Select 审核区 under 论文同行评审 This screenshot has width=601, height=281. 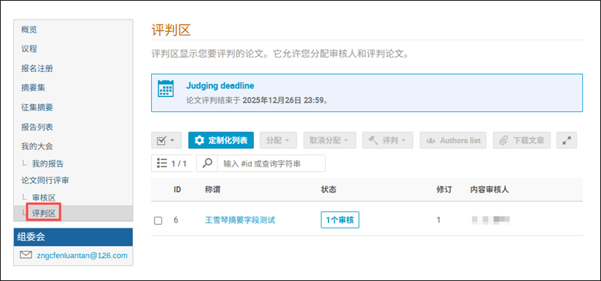[x=44, y=198]
